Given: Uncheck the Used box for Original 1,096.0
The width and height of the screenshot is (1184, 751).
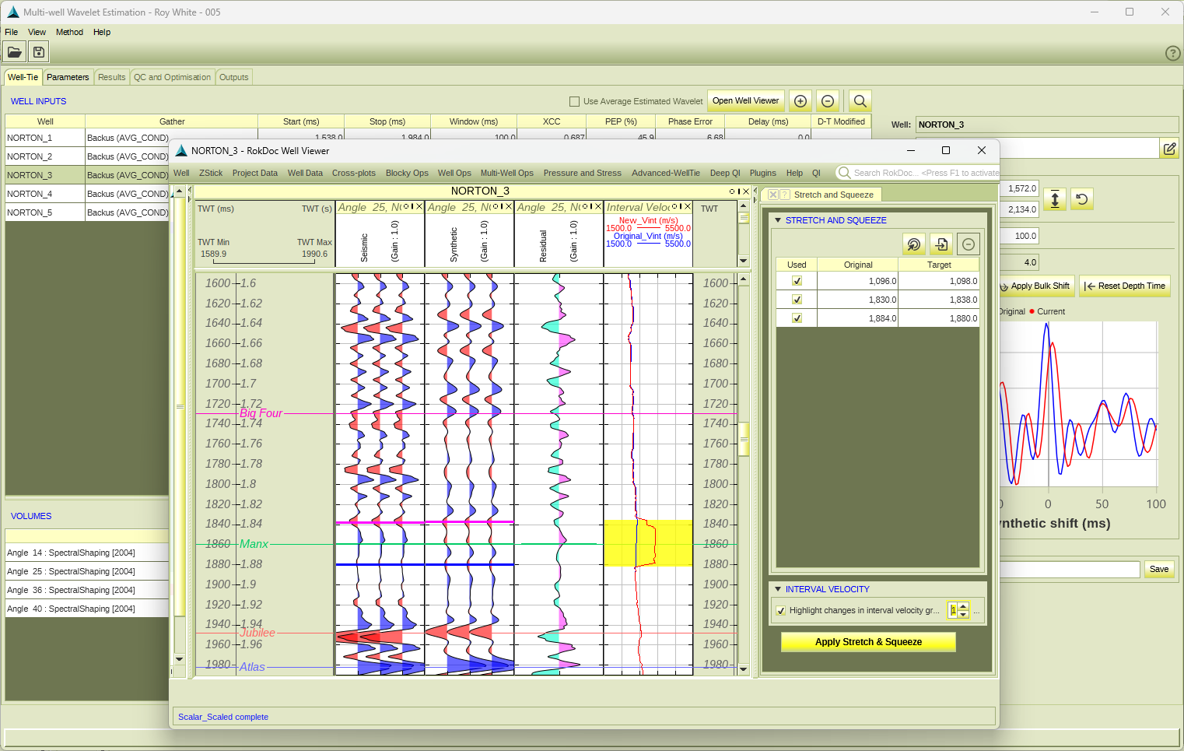Looking at the screenshot, I should (x=796, y=280).
